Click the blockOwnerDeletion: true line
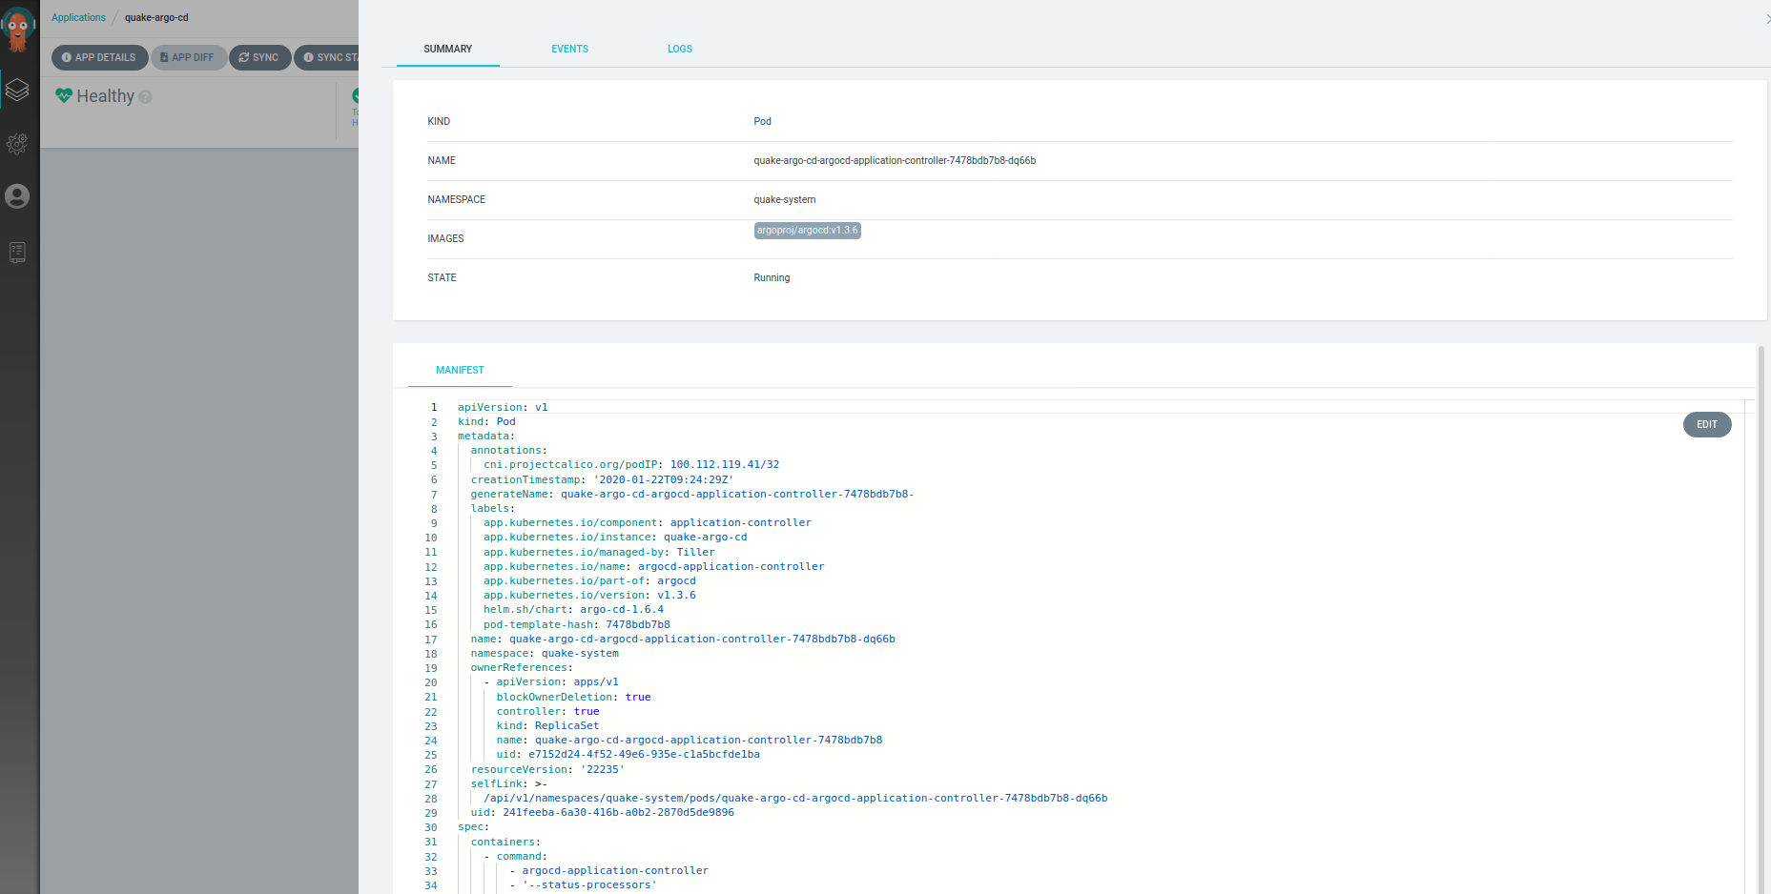Image resolution: width=1771 pixels, height=894 pixels. click(573, 697)
